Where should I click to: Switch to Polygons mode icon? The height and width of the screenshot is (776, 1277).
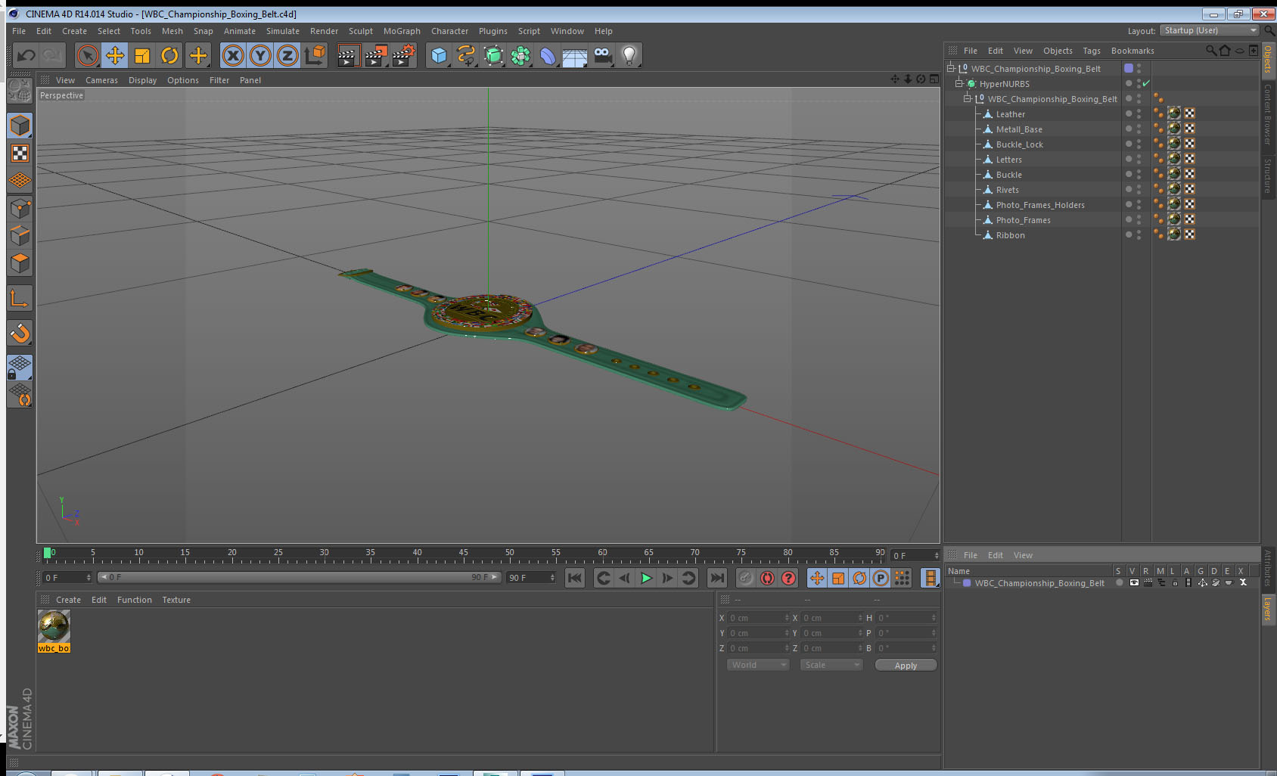[20, 263]
